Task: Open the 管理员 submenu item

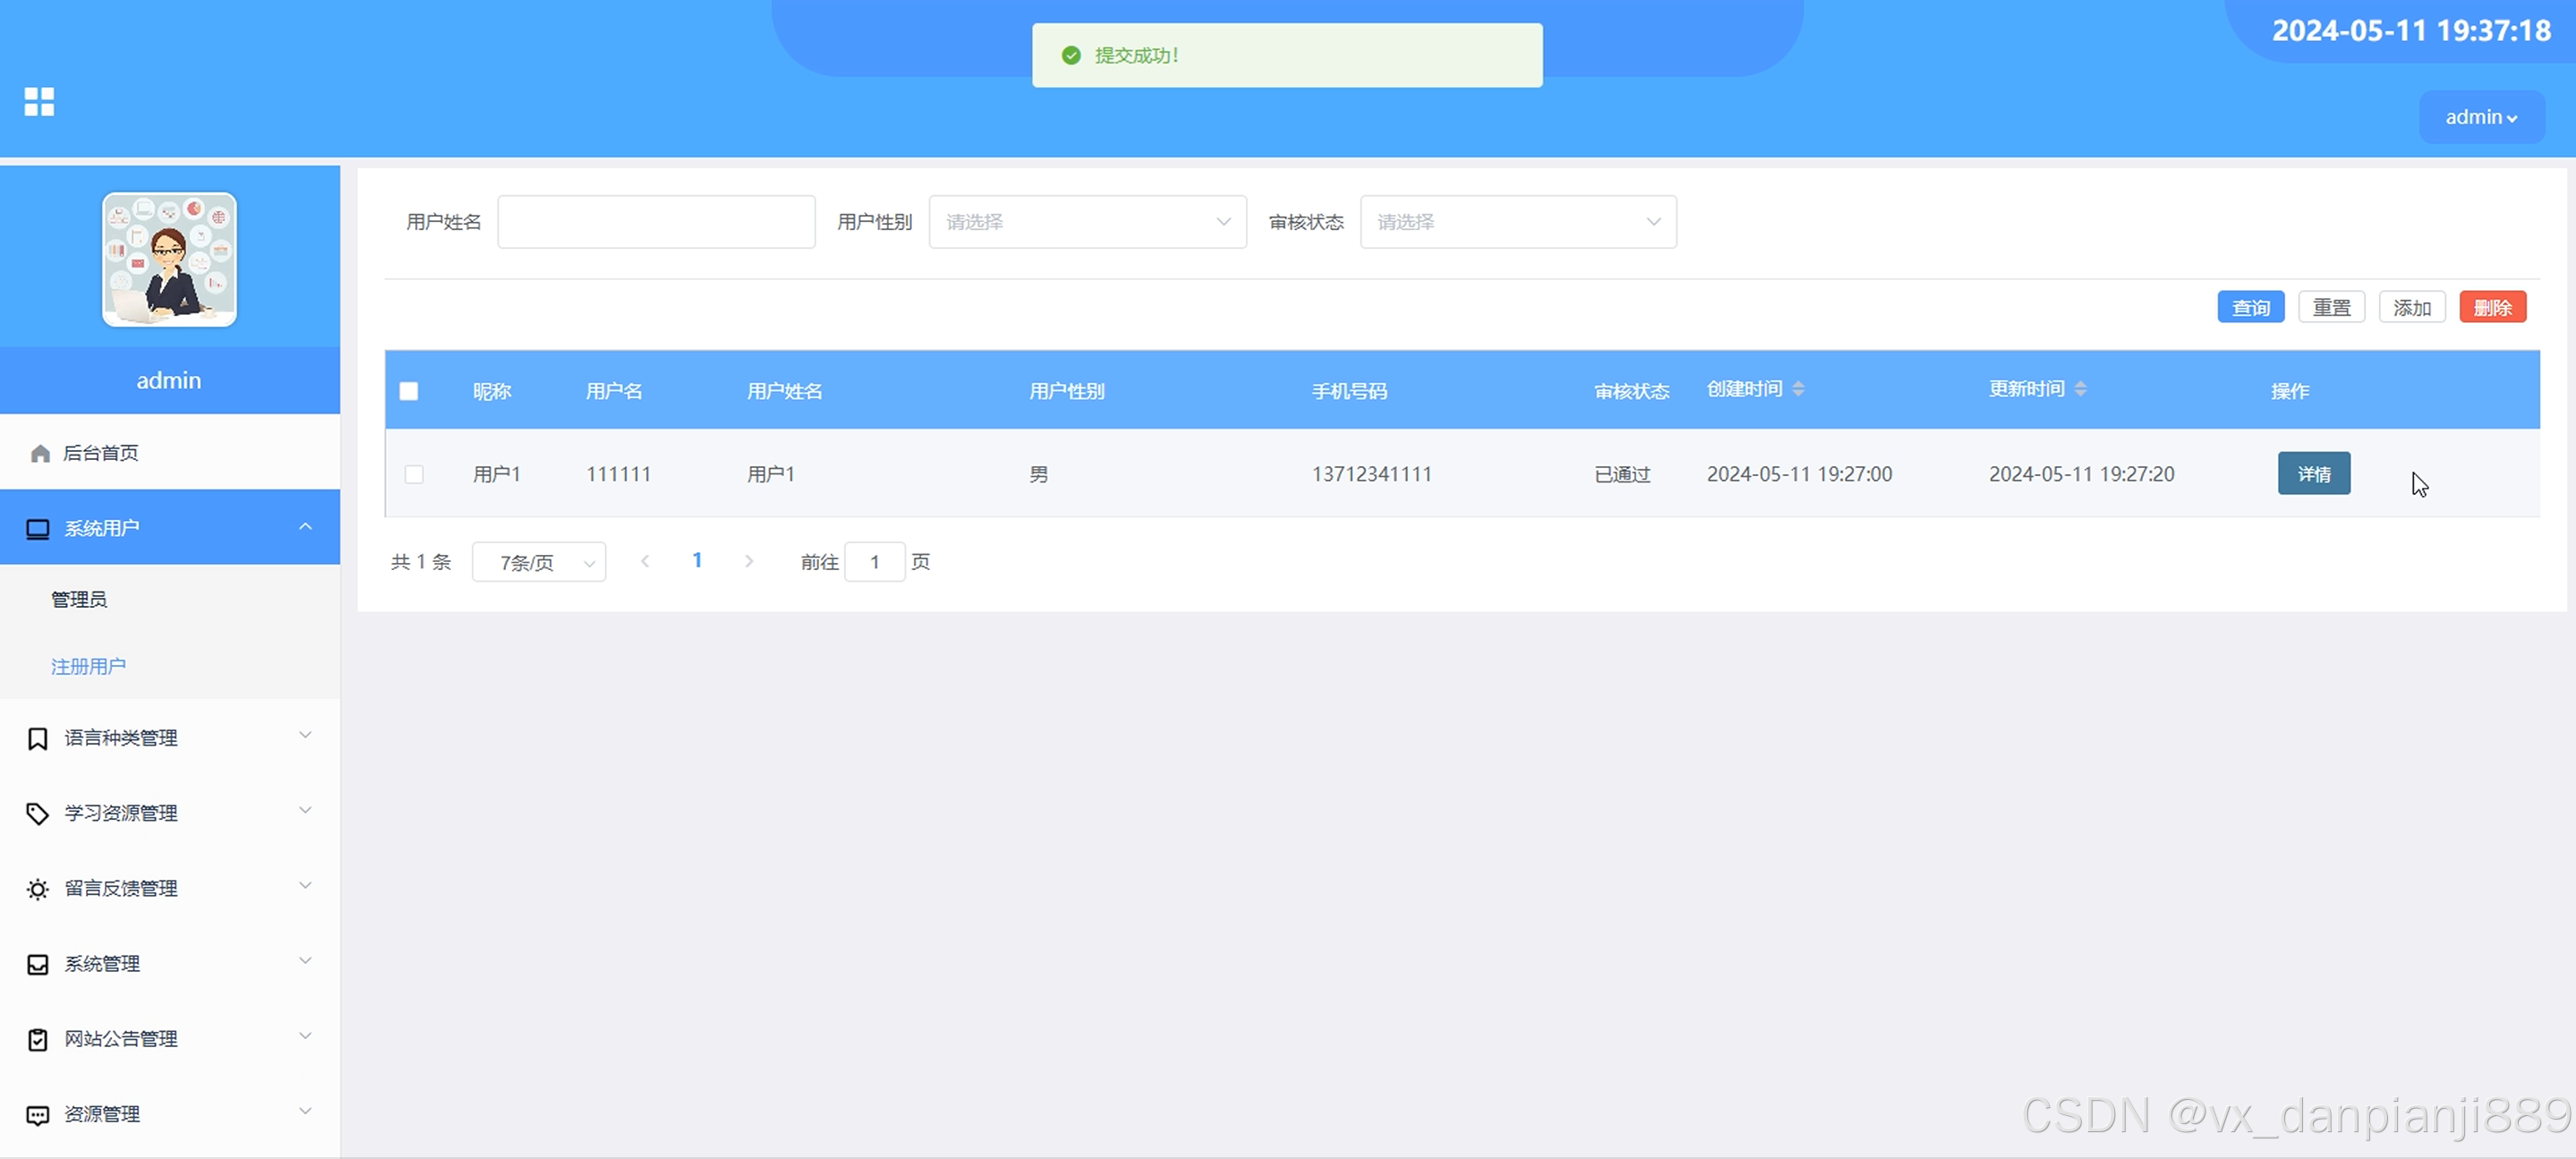Action: (x=79, y=599)
